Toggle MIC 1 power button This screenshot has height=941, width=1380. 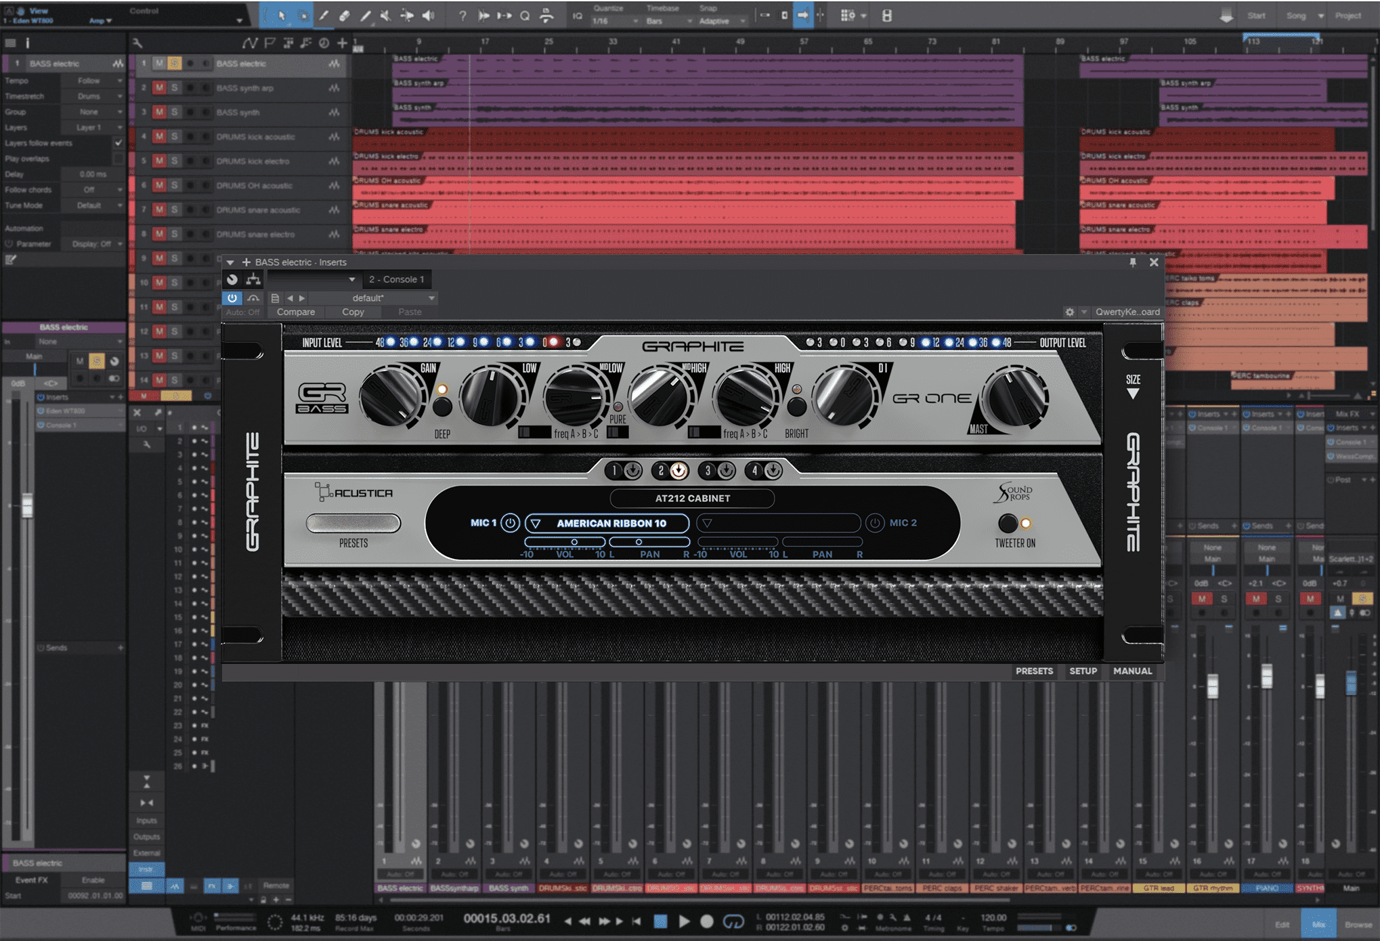511,523
